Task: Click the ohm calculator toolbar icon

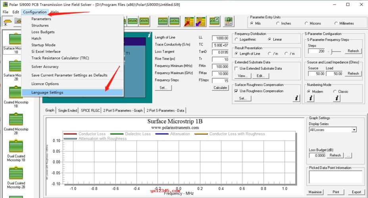Action: [228, 21]
